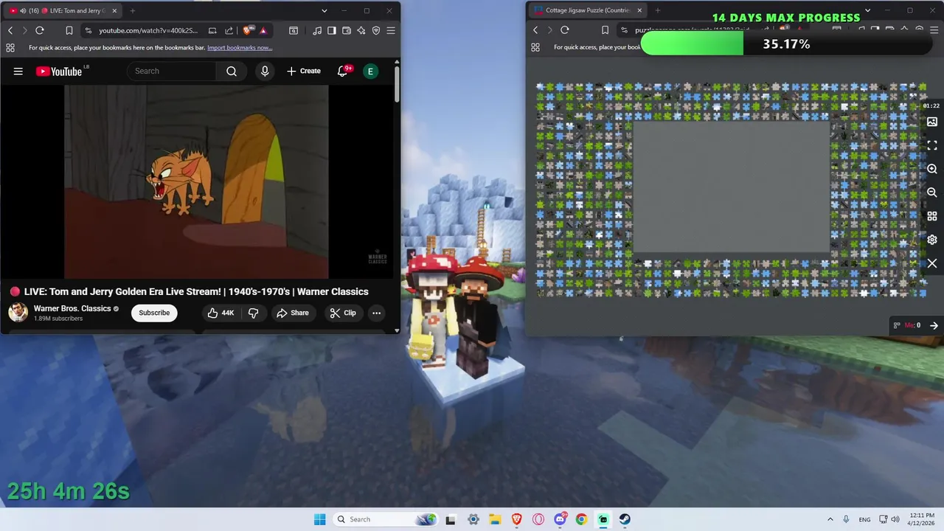Click the YouTube search field
Viewport: 944px width, 531px height.
172,71
